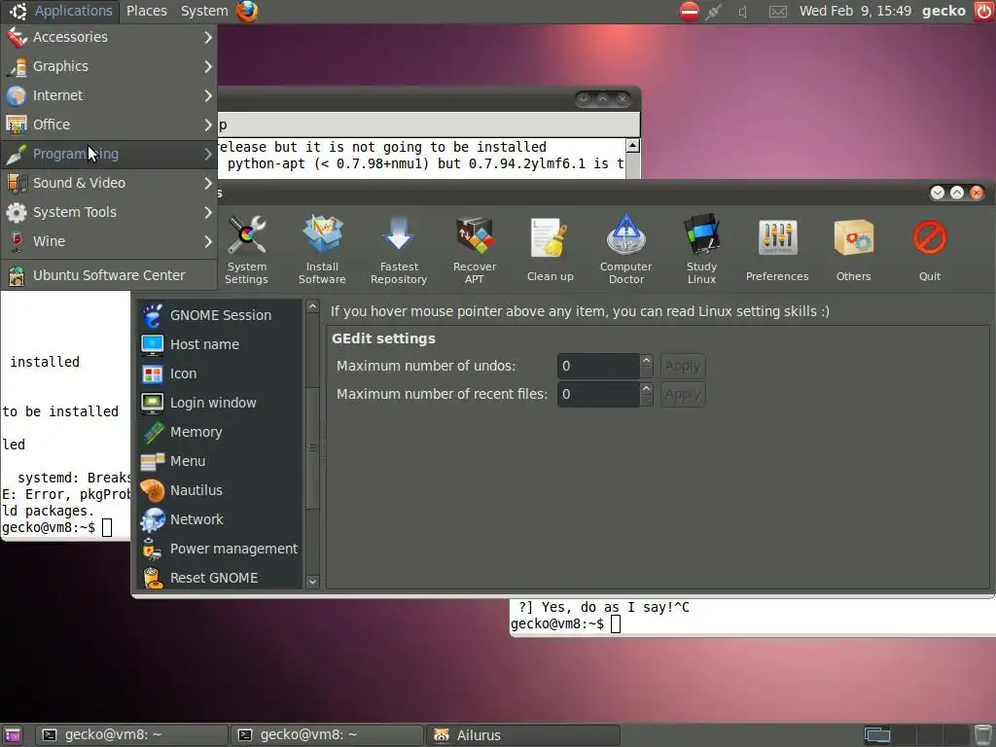The image size is (996, 747).
Task: Expand the Graphics submenu
Action: click(109, 66)
